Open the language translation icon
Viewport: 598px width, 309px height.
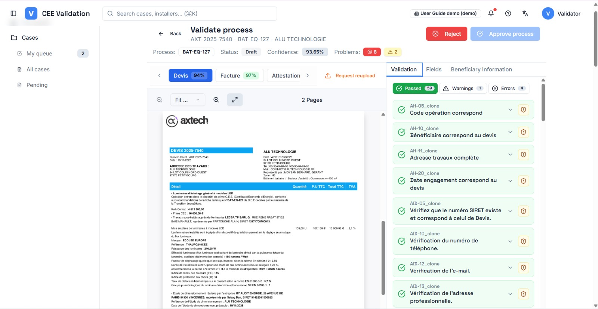click(525, 13)
